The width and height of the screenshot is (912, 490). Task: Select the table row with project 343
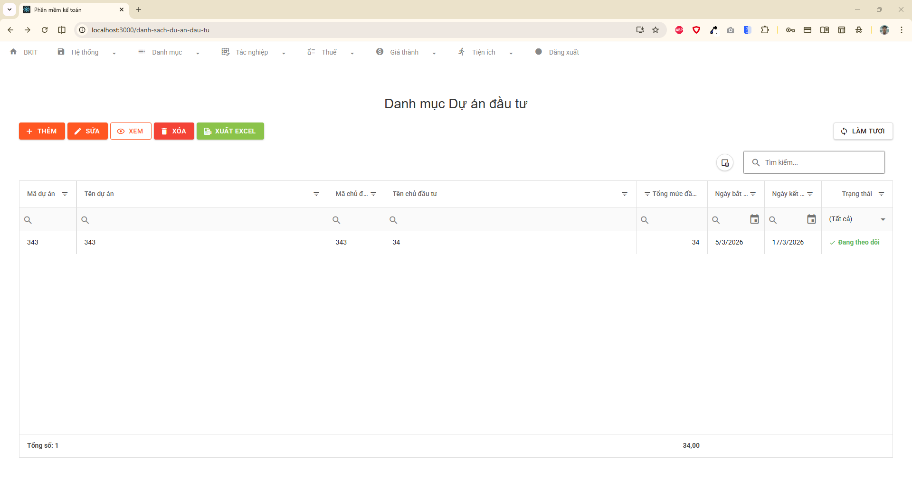[199, 243]
